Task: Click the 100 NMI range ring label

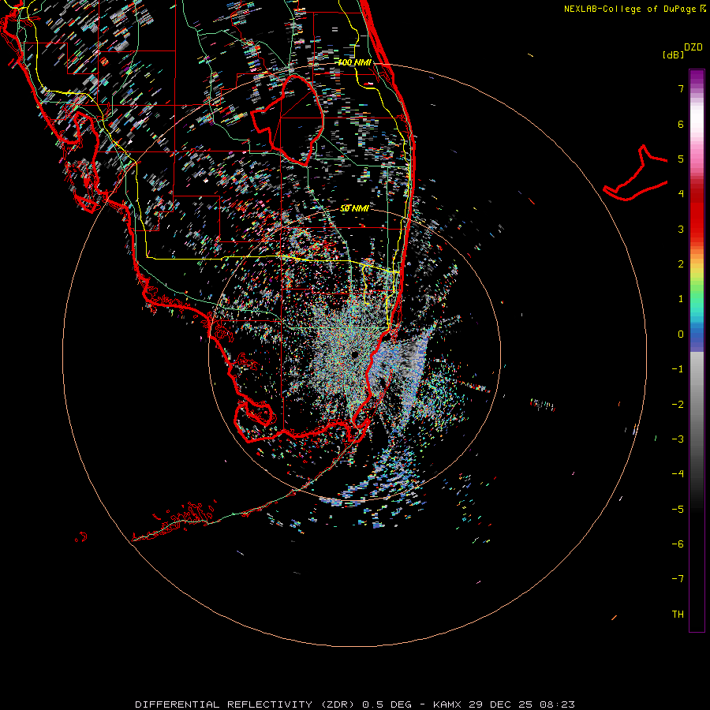Action: point(355,62)
